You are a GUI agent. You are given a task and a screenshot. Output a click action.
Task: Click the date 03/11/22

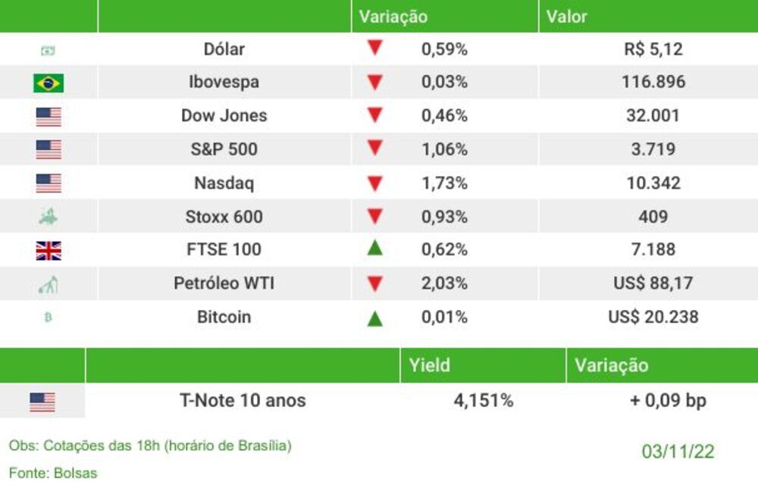click(x=678, y=452)
